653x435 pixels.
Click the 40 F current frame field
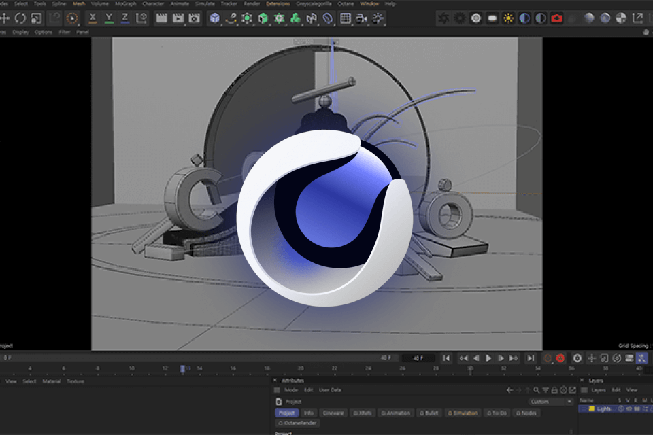coord(418,358)
